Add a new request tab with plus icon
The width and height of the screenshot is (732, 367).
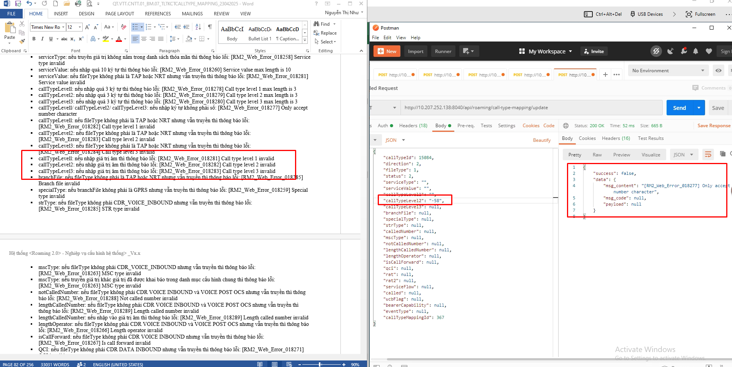[605, 75]
